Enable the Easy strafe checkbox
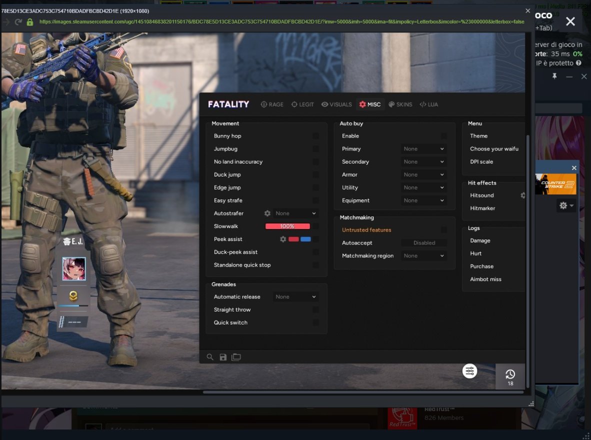The image size is (591, 440). pyautogui.click(x=315, y=200)
